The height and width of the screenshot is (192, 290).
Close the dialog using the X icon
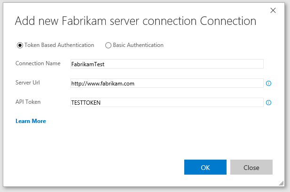click(273, 10)
